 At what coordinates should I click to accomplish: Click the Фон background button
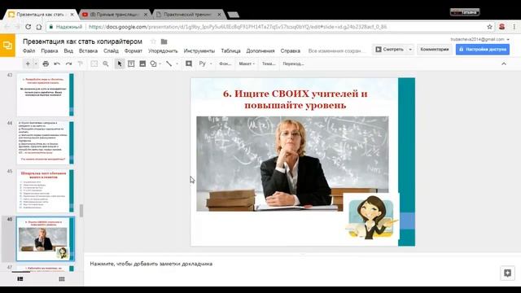(x=225, y=63)
